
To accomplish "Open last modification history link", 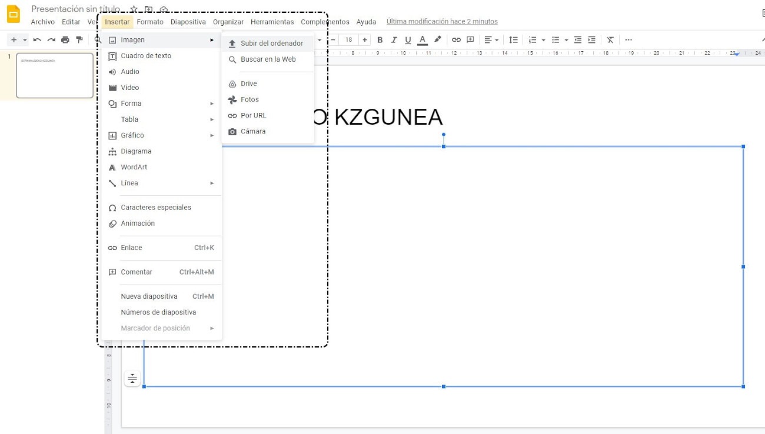I will [x=442, y=22].
